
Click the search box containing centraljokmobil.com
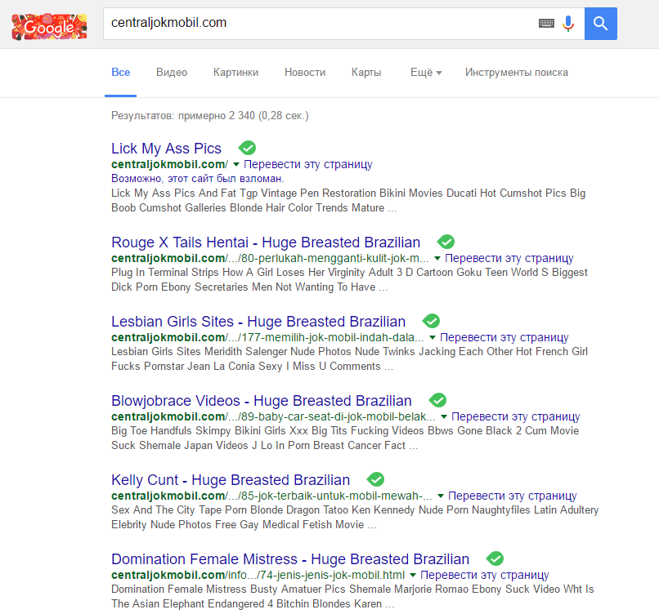320,24
